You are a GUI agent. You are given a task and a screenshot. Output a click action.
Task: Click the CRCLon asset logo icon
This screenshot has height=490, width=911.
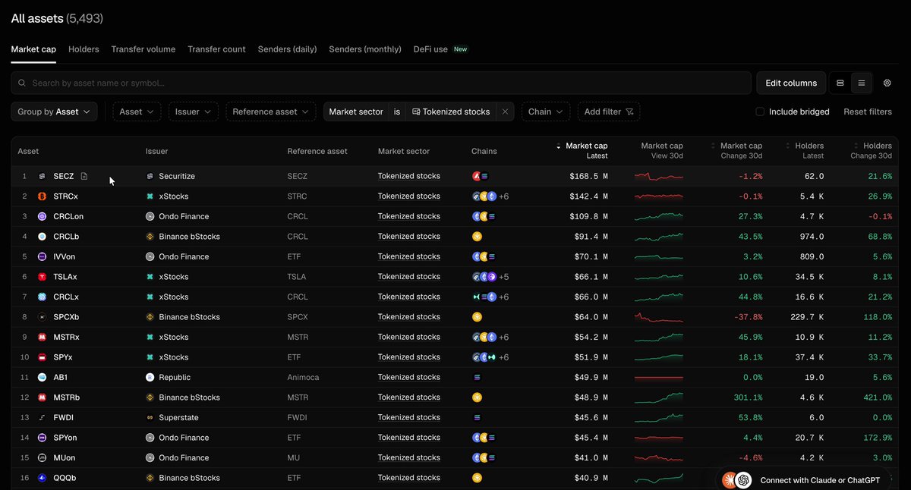pyautogui.click(x=43, y=216)
